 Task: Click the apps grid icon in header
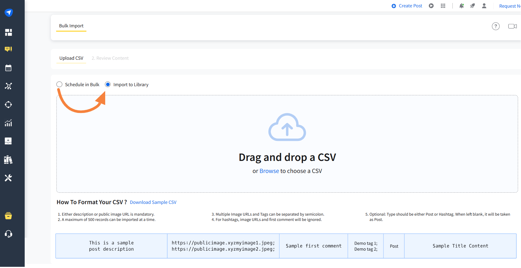click(443, 6)
